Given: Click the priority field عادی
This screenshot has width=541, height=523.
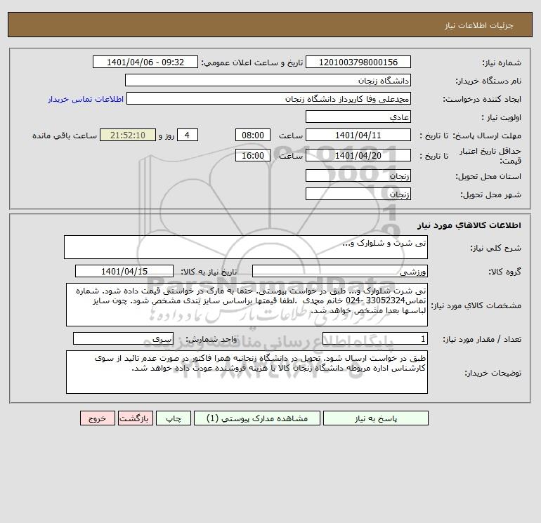Looking at the screenshot, I should [358, 117].
